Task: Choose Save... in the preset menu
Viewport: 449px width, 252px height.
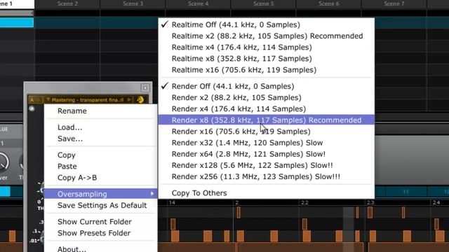Action: (70, 139)
